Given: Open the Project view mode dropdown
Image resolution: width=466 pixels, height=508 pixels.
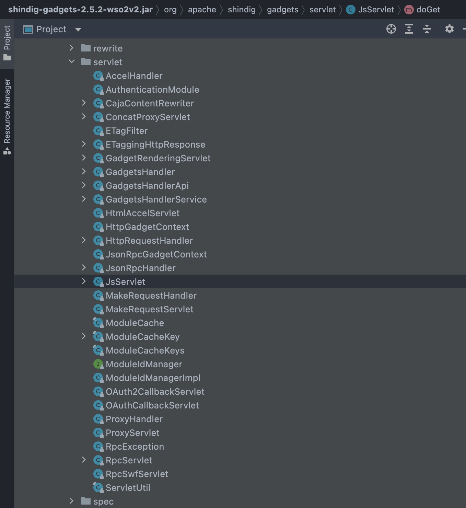Looking at the screenshot, I should [78, 29].
